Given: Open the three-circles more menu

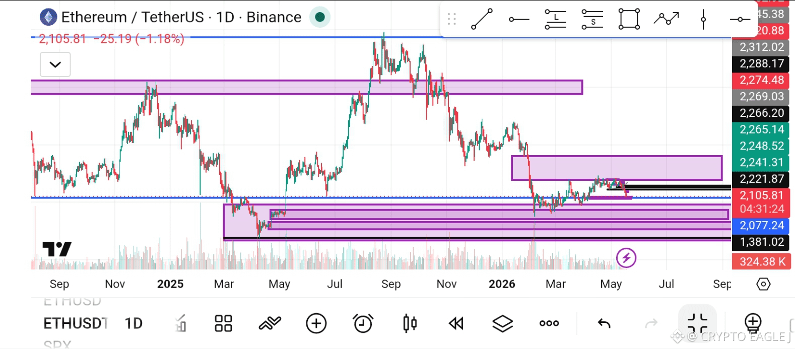Looking at the screenshot, I should (549, 323).
